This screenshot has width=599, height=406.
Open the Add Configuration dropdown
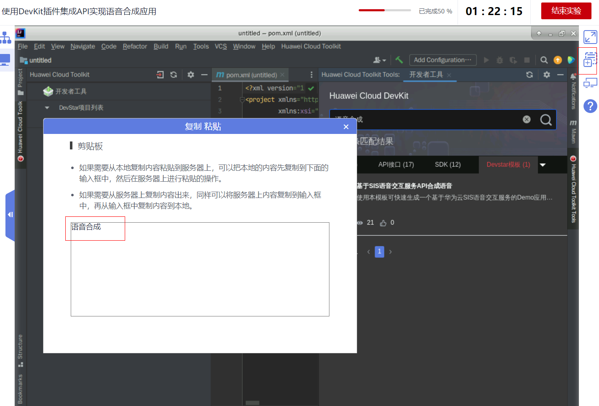(x=442, y=60)
